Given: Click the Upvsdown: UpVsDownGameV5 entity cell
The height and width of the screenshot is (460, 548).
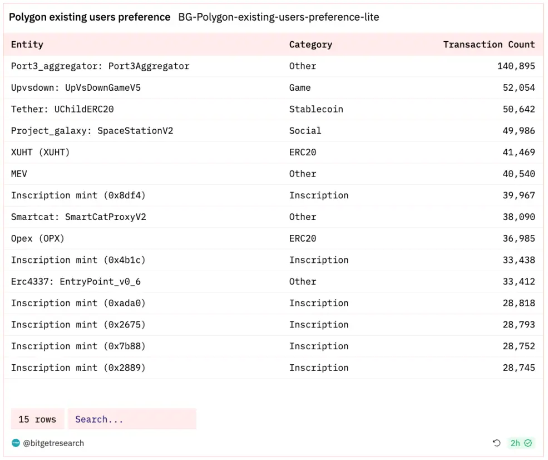Looking at the screenshot, I should 76,88.
